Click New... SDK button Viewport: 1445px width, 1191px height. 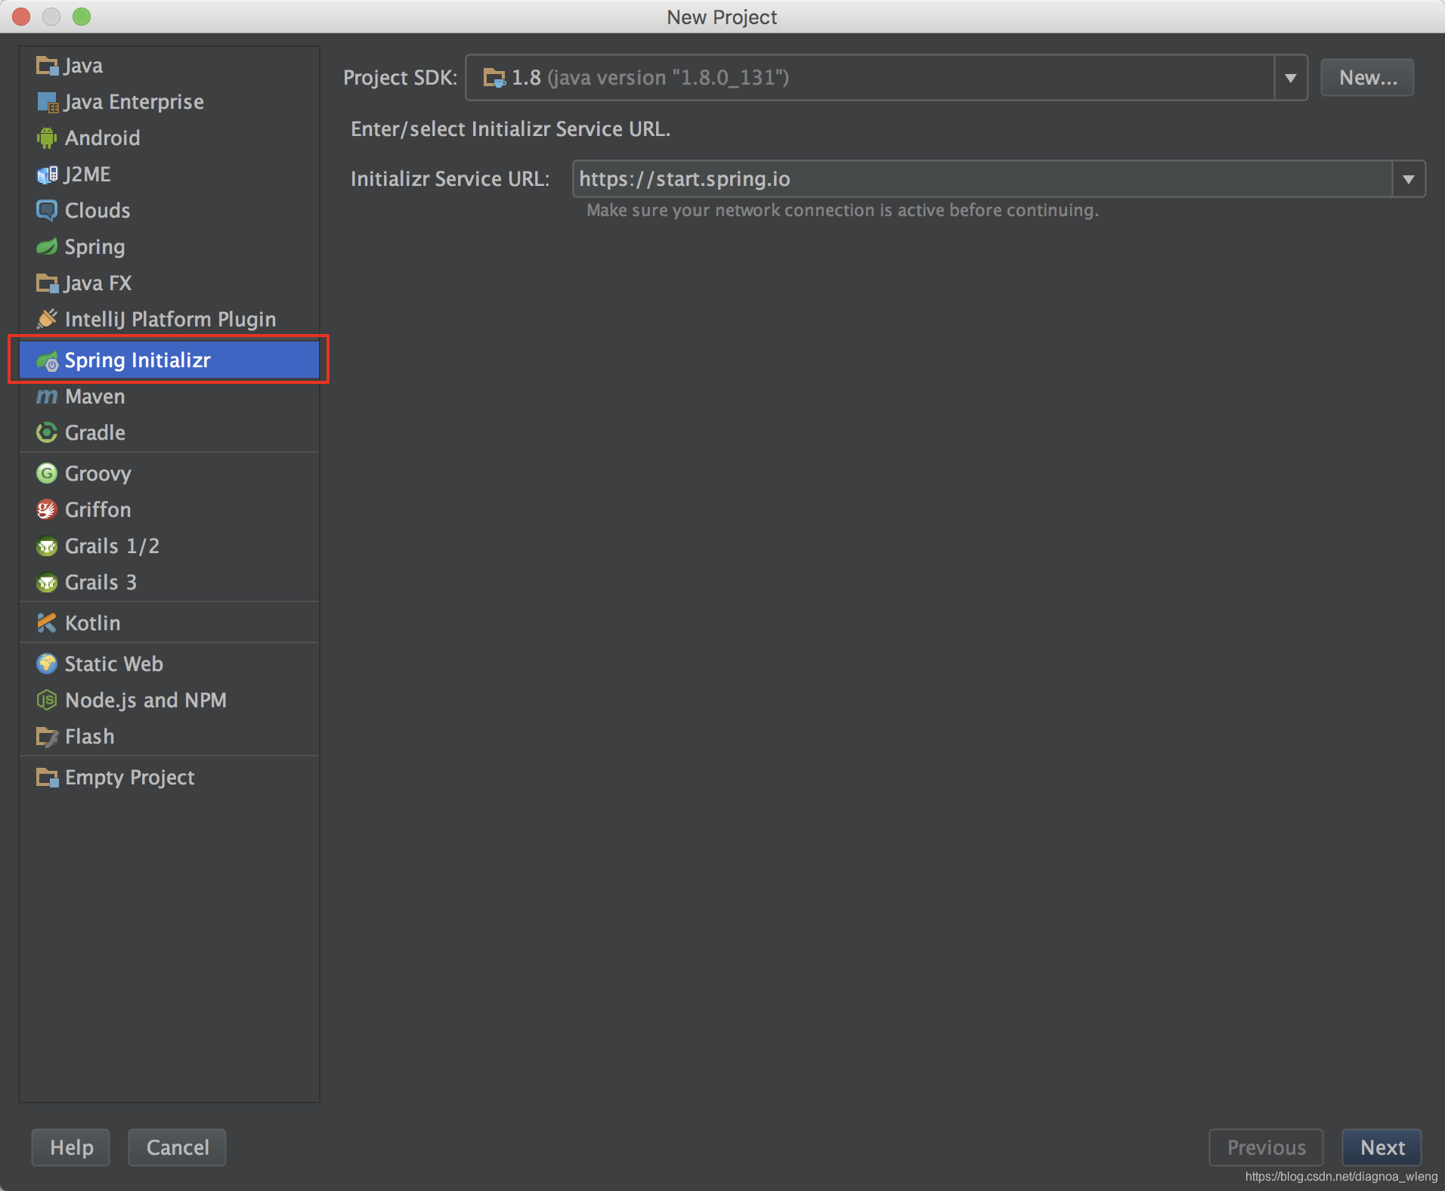[1367, 78]
